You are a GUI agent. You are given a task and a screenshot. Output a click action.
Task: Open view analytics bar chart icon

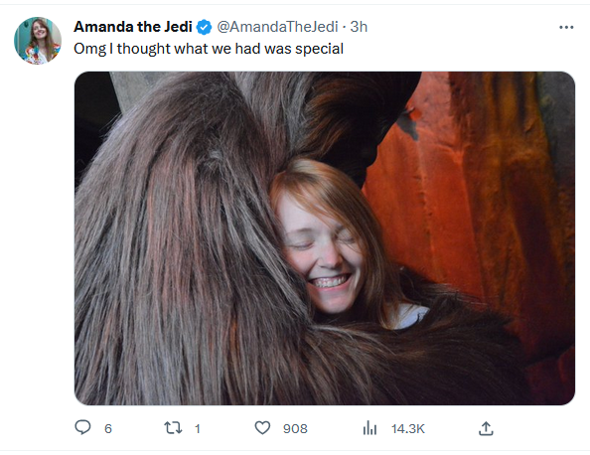click(369, 428)
